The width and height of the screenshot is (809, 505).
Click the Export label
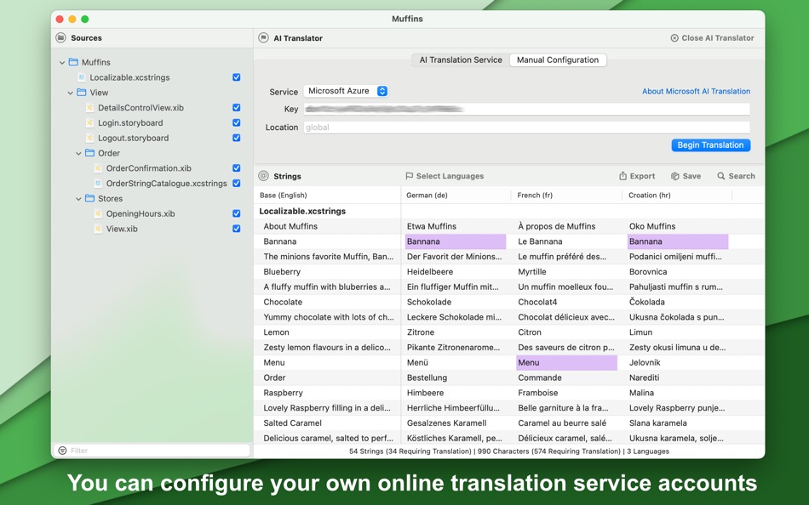[642, 176]
